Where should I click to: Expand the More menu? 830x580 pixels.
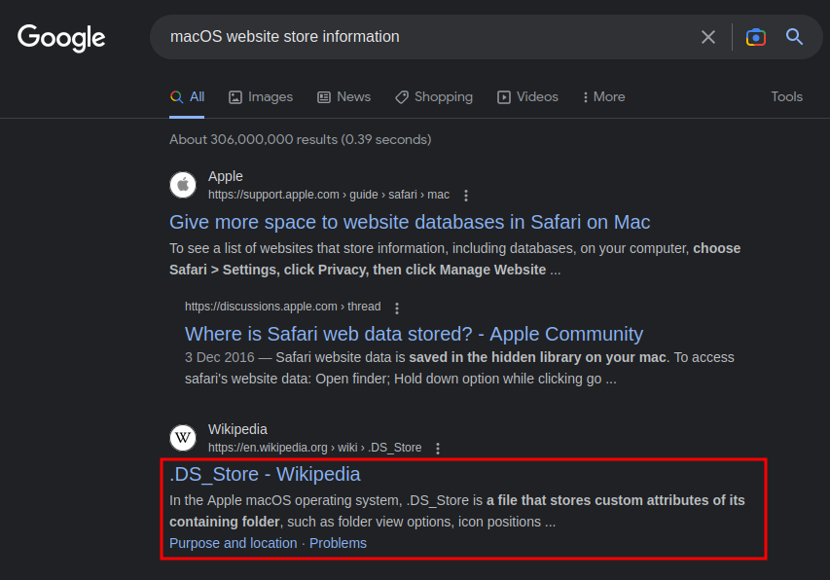(603, 97)
